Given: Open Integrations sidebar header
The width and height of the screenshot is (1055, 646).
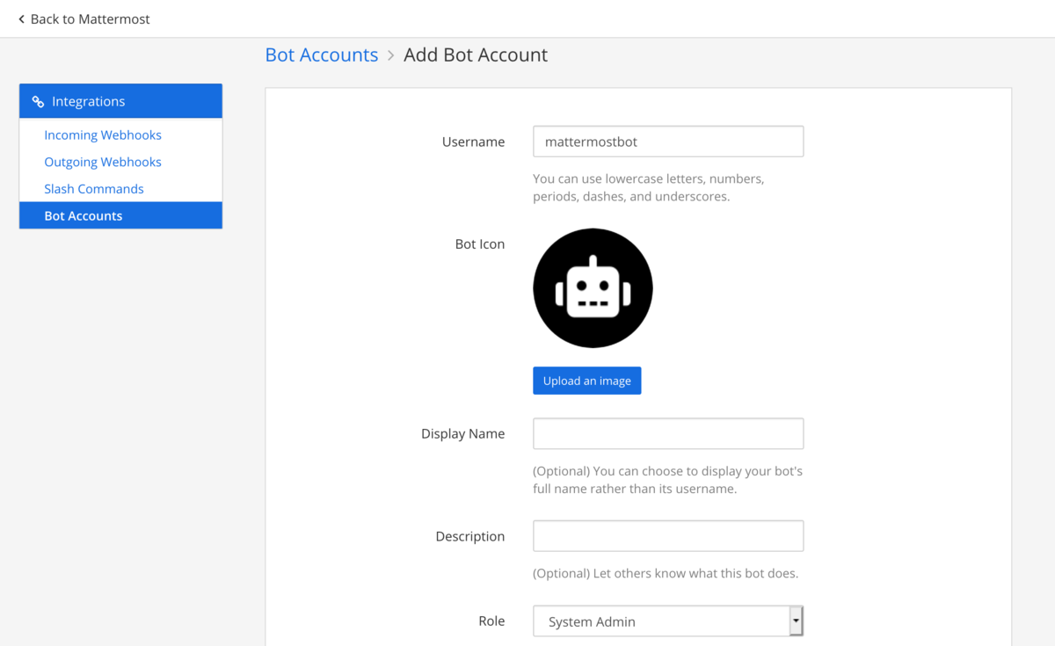Looking at the screenshot, I should tap(120, 101).
